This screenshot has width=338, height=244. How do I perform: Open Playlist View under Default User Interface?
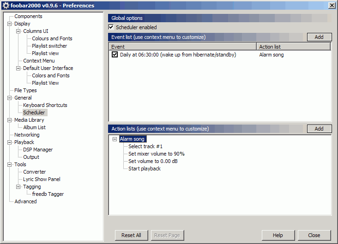point(45,83)
